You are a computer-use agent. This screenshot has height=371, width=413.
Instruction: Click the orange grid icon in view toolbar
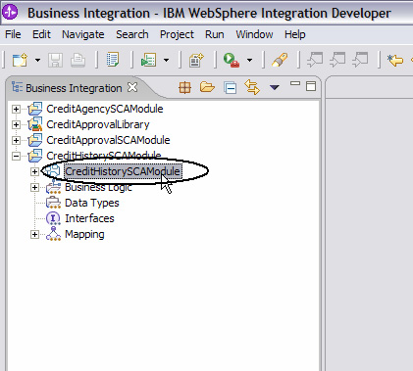pyautogui.click(x=185, y=87)
